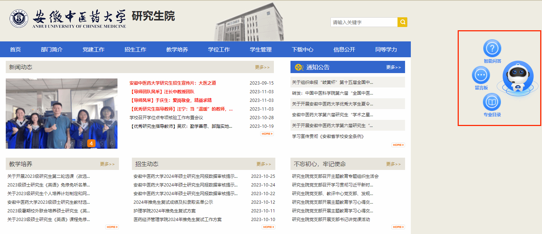Click the graduates slideshow photo
This screenshot has width=542, height=234.
(61, 108)
